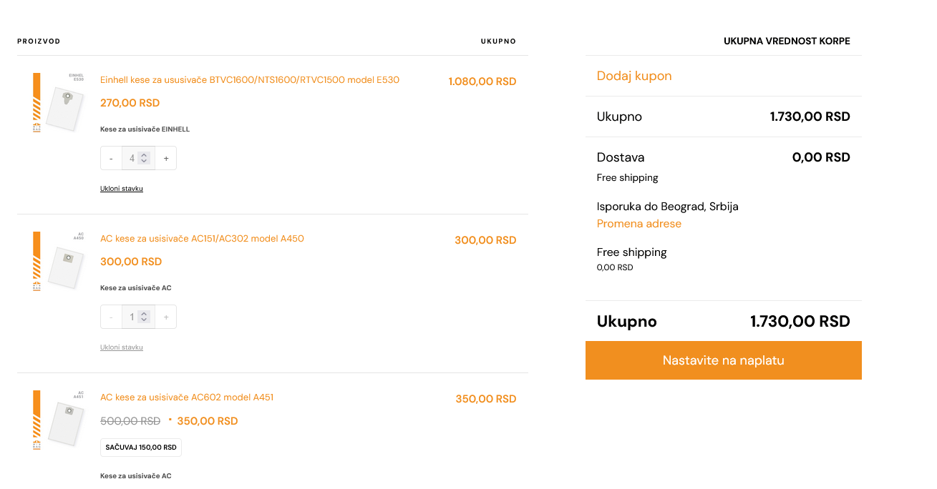Click spinner up arrow in Einhell quantity field
Viewport: 937px width, 489px height.
[x=144, y=155]
